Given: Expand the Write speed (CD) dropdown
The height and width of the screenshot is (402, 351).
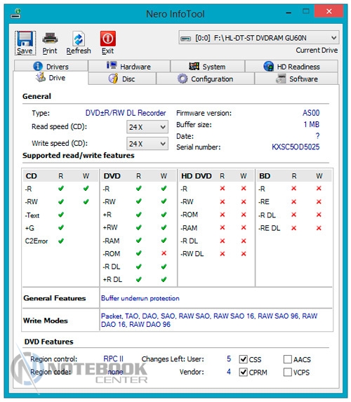Looking at the screenshot, I should [147, 144].
